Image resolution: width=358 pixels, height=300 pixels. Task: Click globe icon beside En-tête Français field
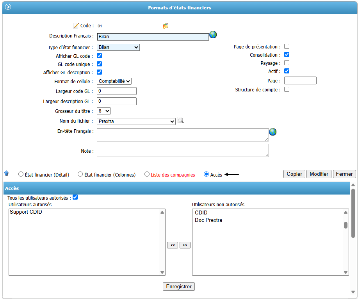(273, 132)
